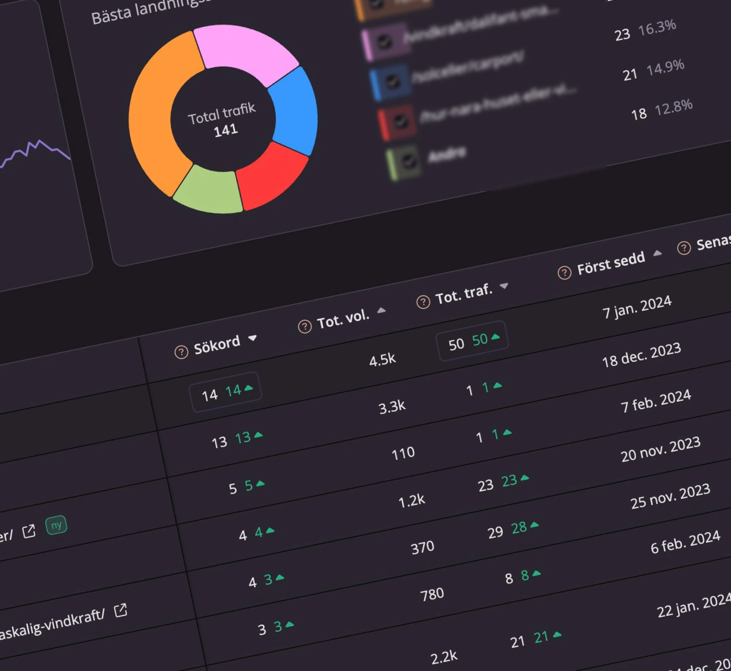Click the 1.2k volume cell
The height and width of the screenshot is (671, 731).
411,501
